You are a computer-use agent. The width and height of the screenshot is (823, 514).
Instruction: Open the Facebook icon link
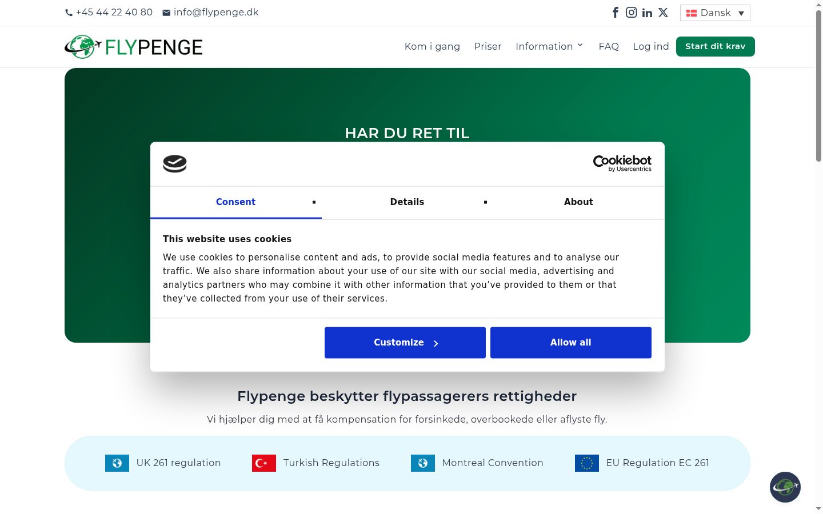click(x=616, y=13)
